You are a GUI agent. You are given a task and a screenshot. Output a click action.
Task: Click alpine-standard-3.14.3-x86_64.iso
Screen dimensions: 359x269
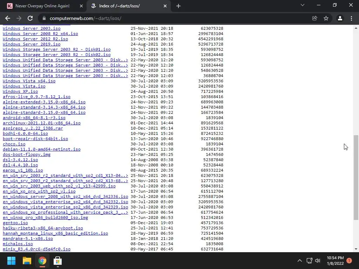click(44, 107)
